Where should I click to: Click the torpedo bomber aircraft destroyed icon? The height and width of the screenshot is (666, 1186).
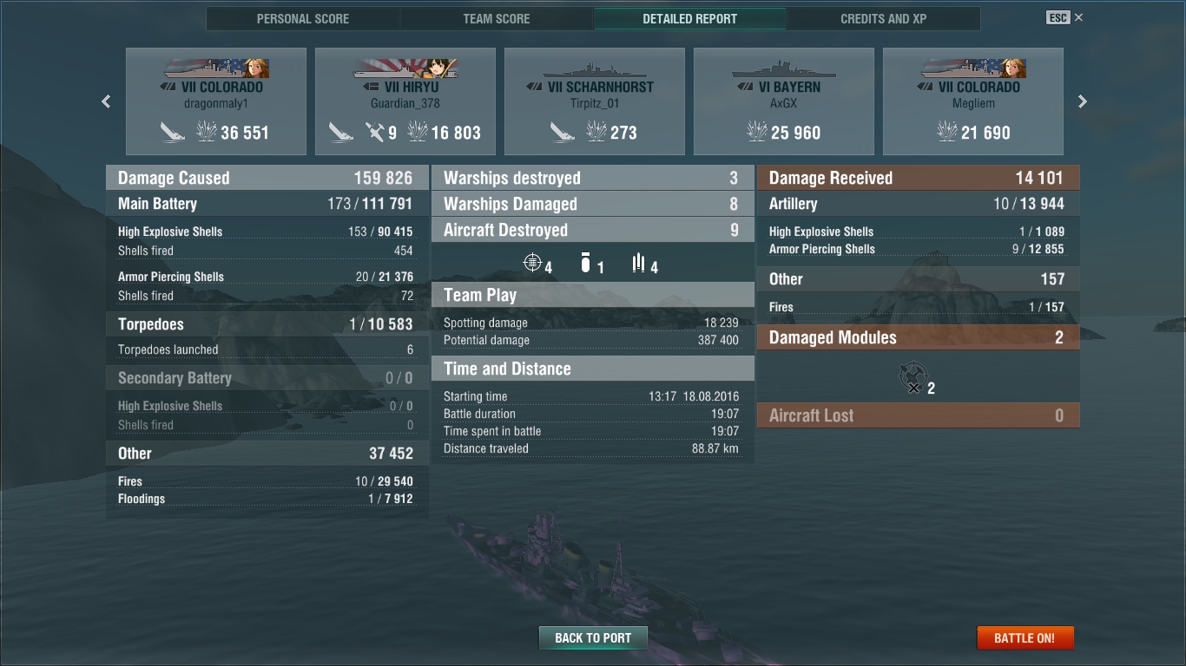639,263
